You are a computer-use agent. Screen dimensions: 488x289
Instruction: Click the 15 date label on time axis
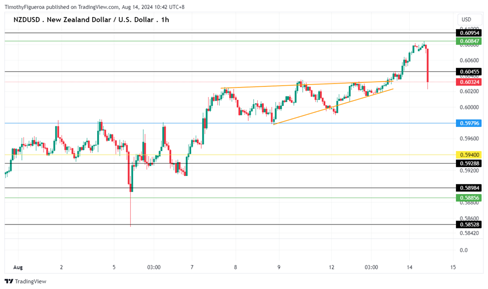[x=453, y=267]
